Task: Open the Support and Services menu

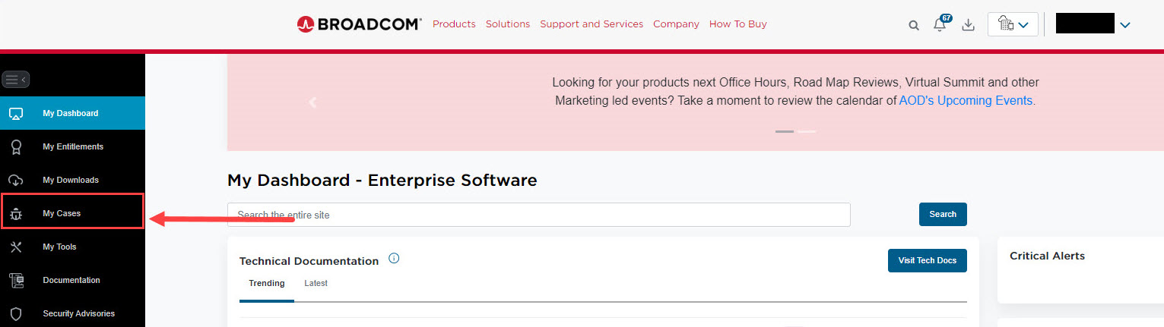Action: point(592,24)
